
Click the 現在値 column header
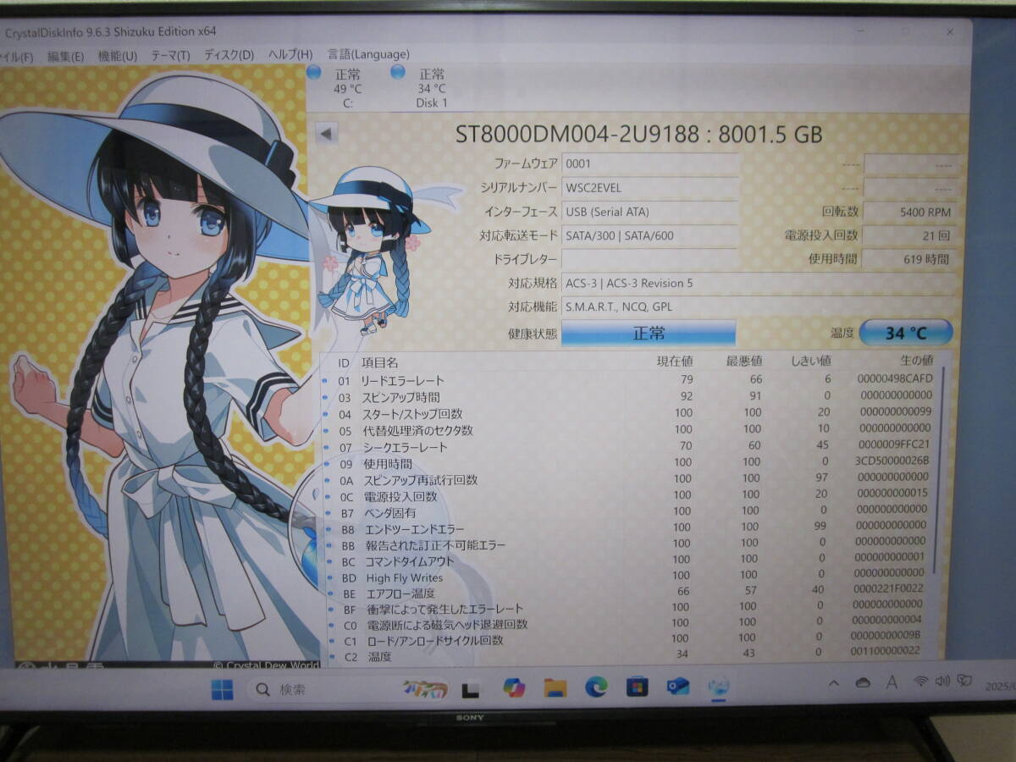pos(675,362)
